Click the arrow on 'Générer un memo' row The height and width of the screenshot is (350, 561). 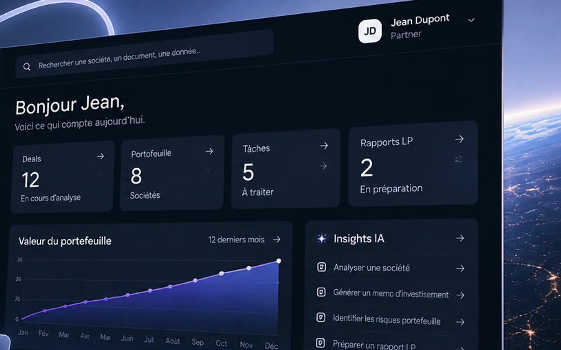pyautogui.click(x=460, y=295)
